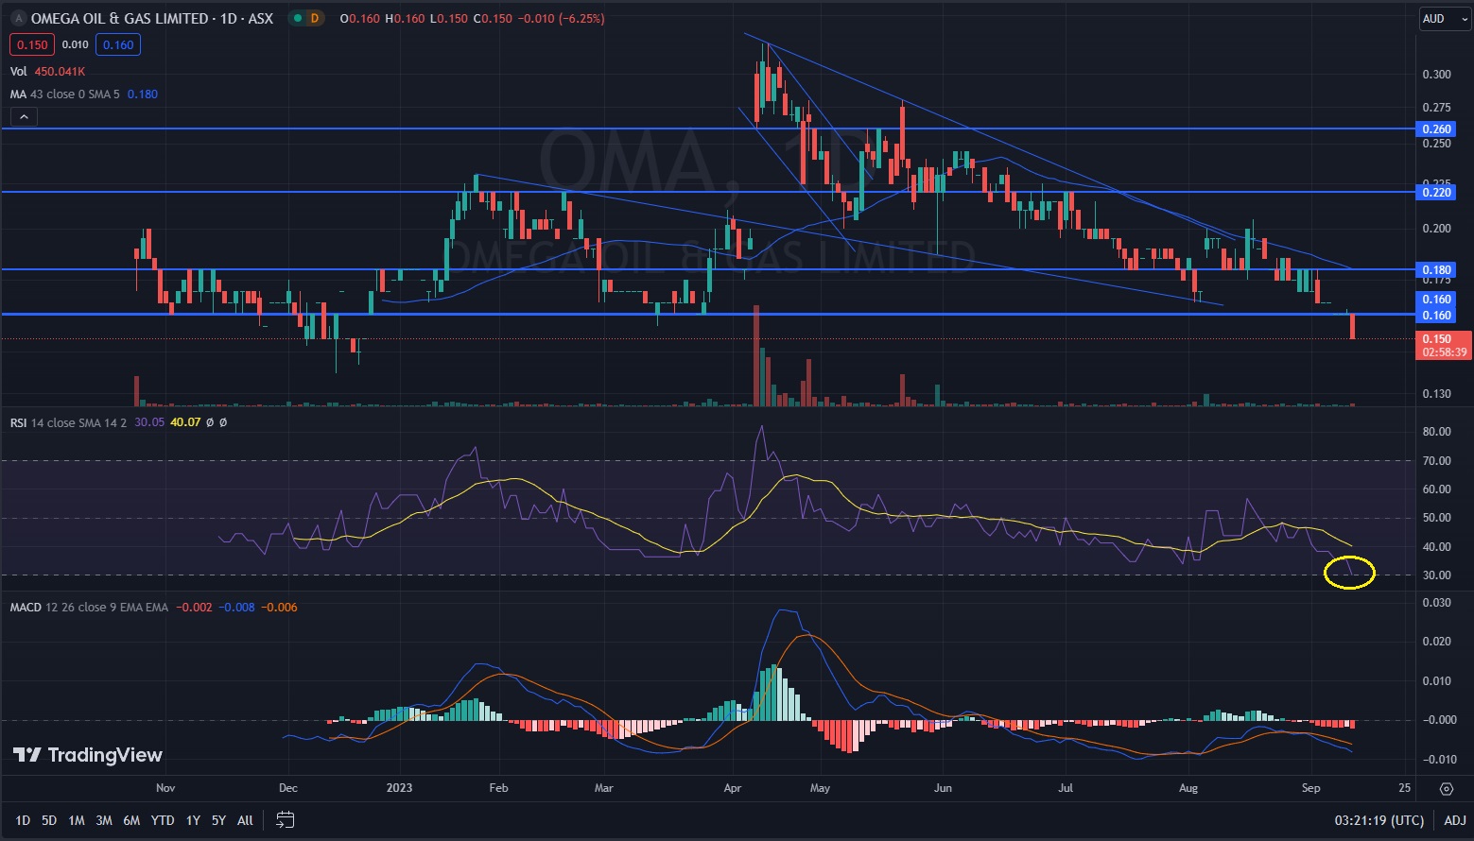Click the RSI value 30.05 in legend
Viewport: 1474px width, 841px height.
click(x=149, y=422)
